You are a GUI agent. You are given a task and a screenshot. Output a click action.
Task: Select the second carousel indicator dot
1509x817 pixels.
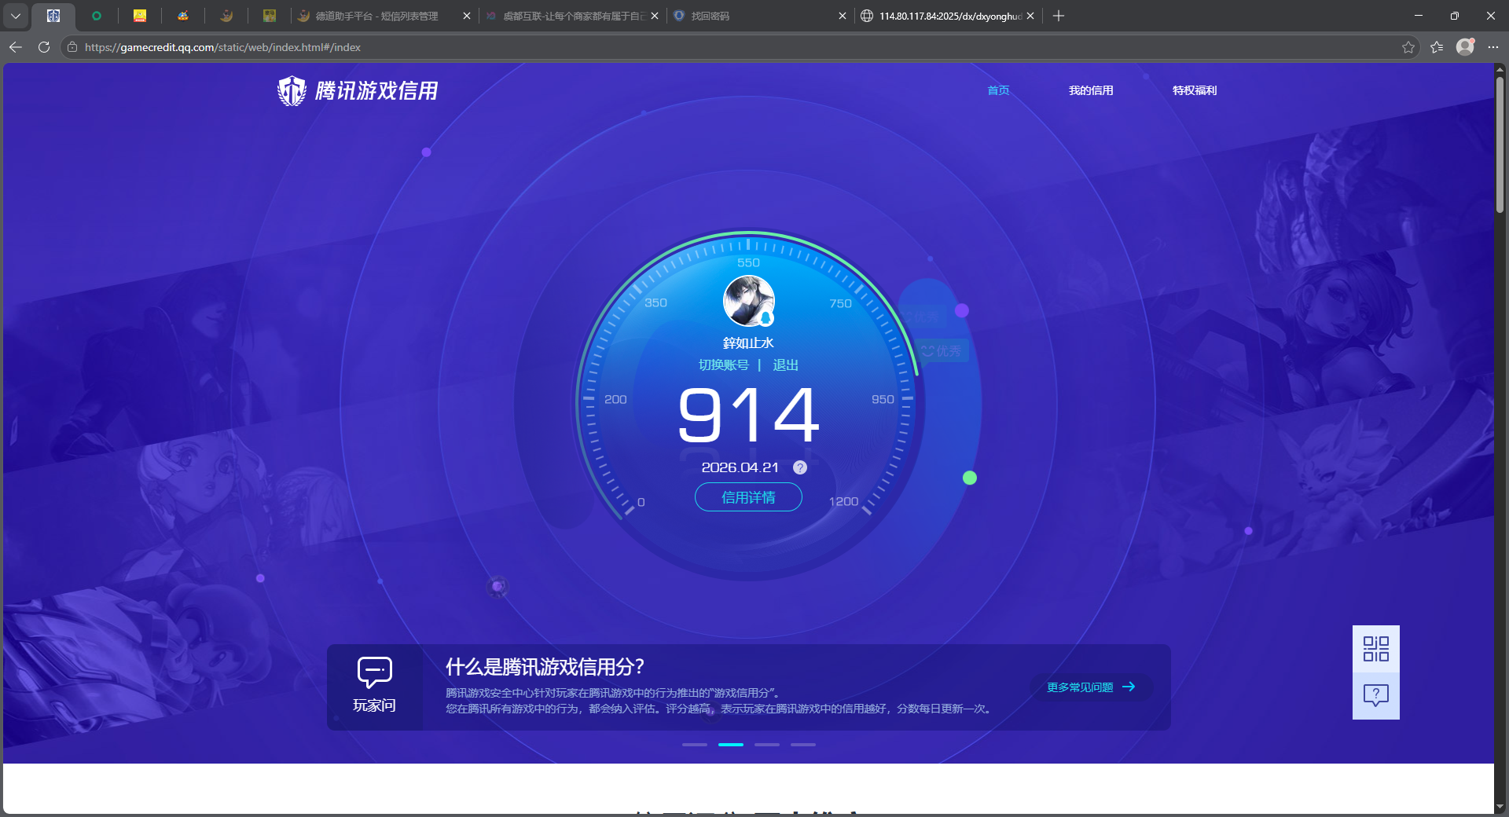tap(730, 745)
